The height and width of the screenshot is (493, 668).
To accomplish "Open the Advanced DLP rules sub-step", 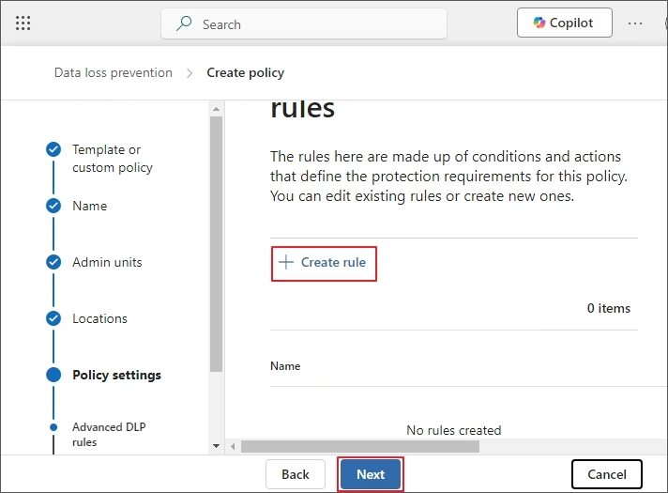I will tap(109, 434).
